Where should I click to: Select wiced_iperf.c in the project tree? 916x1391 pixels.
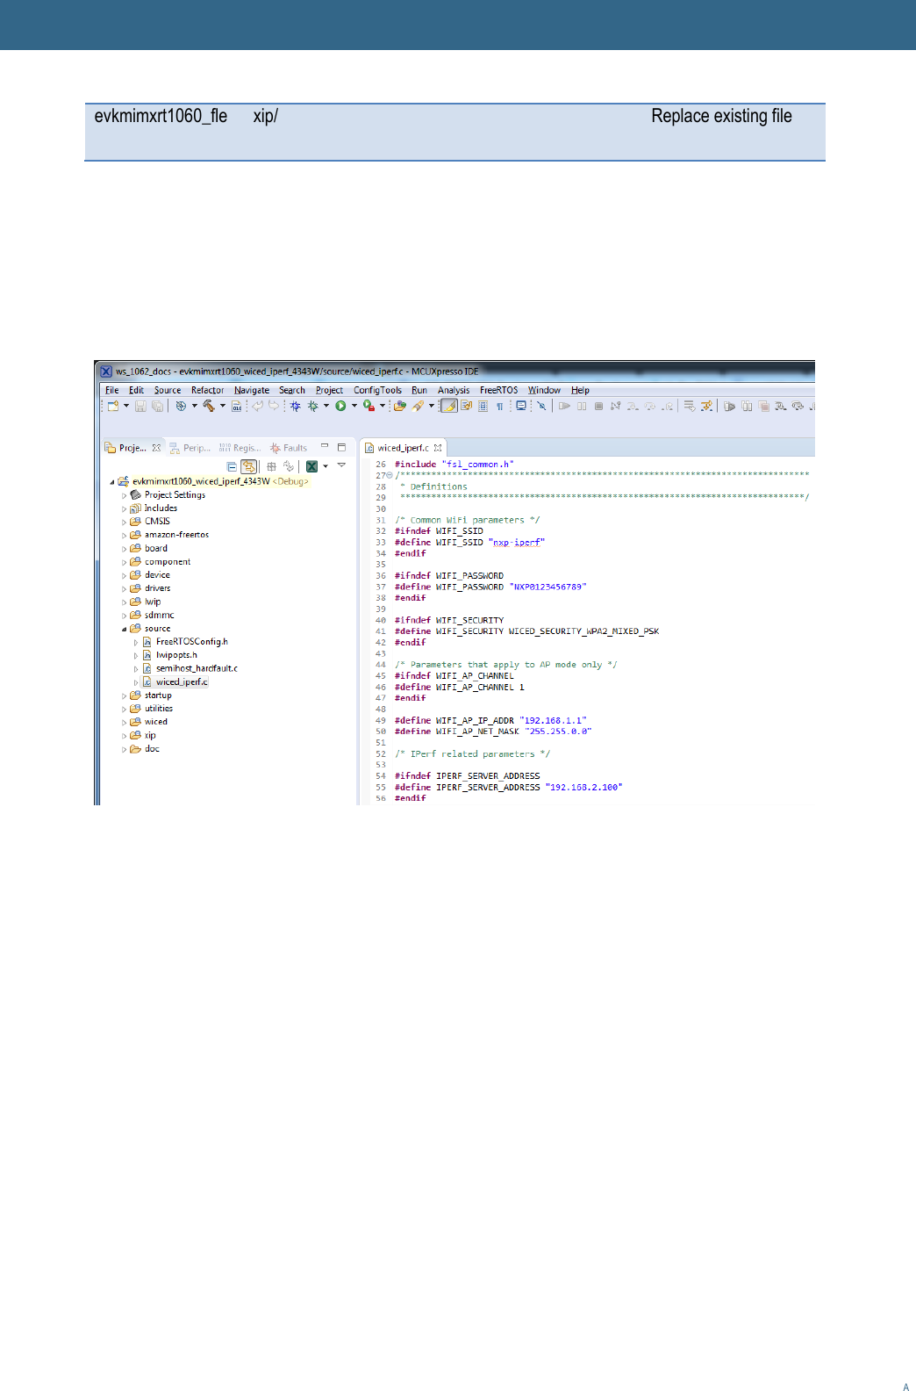(182, 682)
